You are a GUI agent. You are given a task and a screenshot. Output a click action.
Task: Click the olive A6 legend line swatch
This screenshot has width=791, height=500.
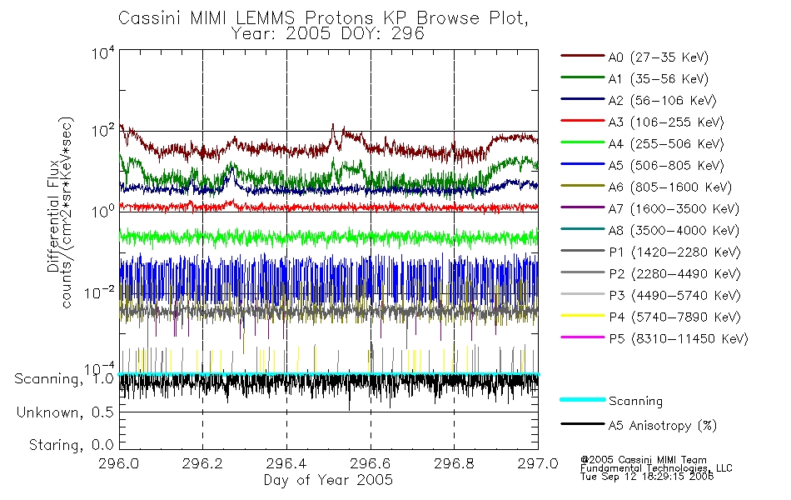[x=583, y=185]
